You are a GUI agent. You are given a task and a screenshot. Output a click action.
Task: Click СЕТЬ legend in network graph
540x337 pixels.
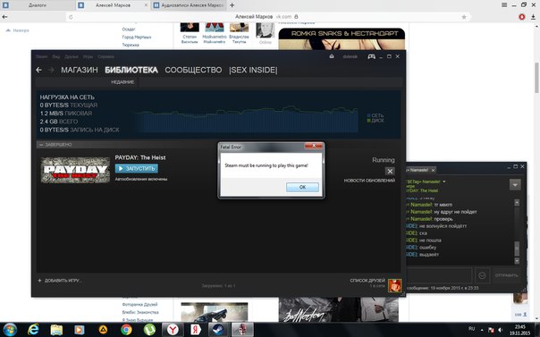(x=375, y=115)
